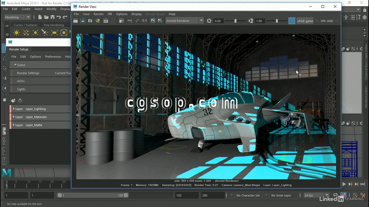This screenshot has width=369, height=207.
Task: Click the Snapshot camera icon in Render View
Action: coord(90,21)
